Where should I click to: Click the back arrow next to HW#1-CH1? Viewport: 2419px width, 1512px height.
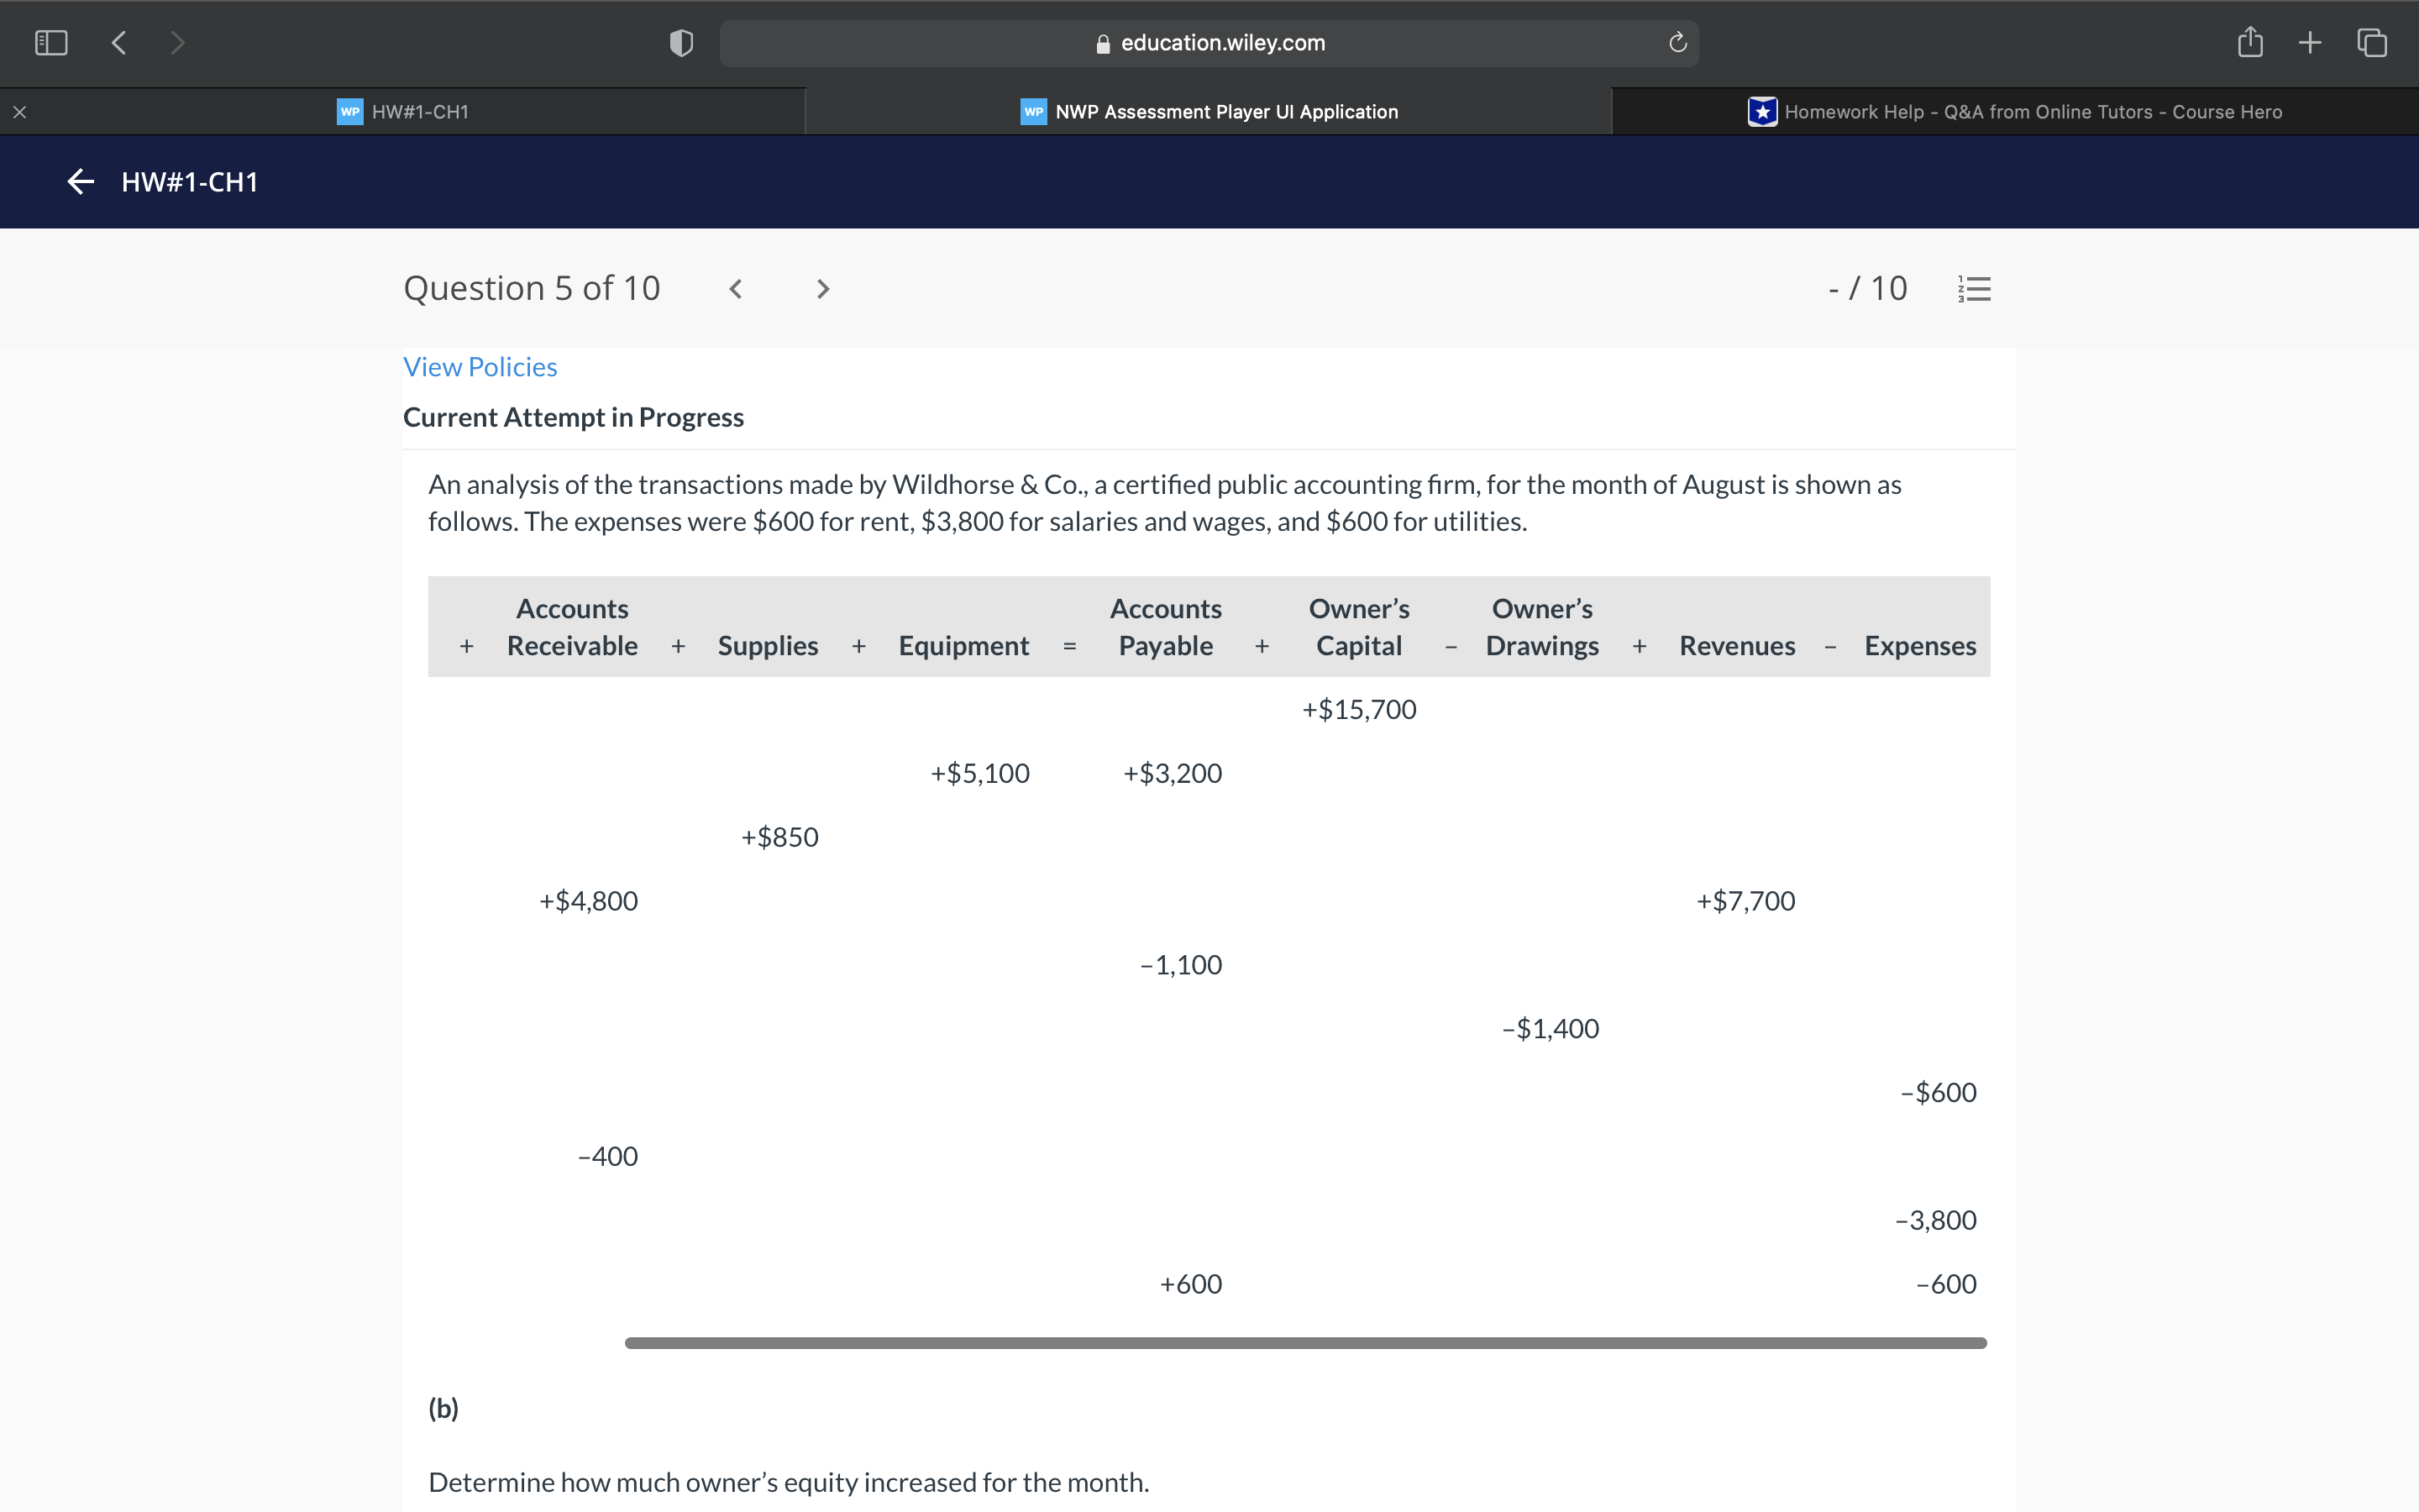pos(80,181)
